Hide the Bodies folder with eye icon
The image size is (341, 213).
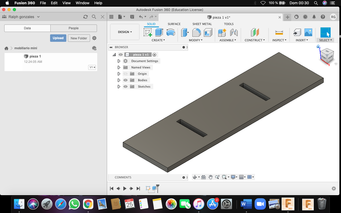[125, 80]
